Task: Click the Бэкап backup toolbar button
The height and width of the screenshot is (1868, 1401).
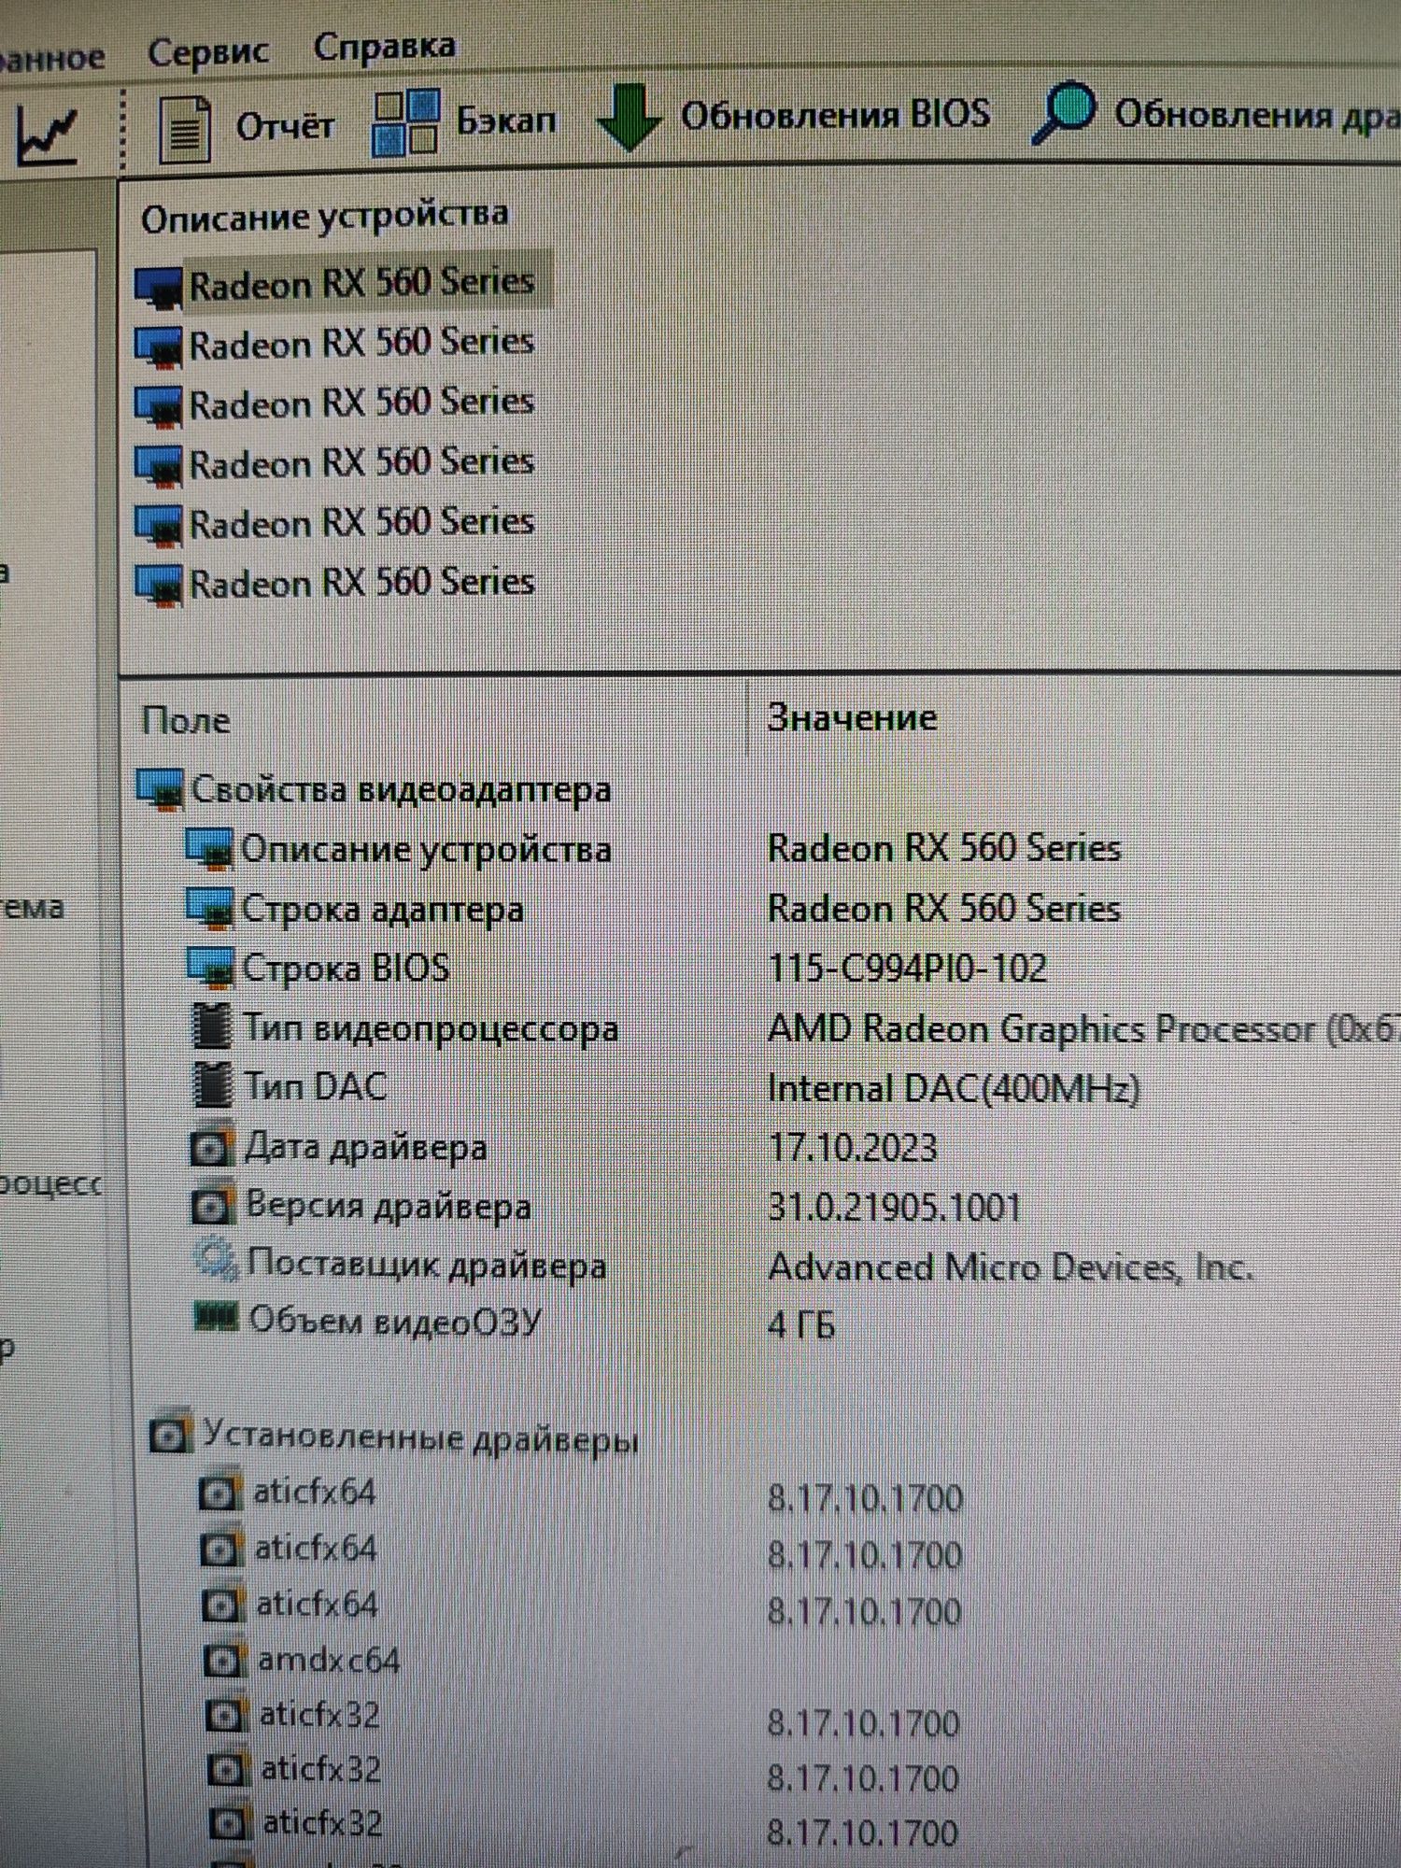Action: tap(464, 121)
